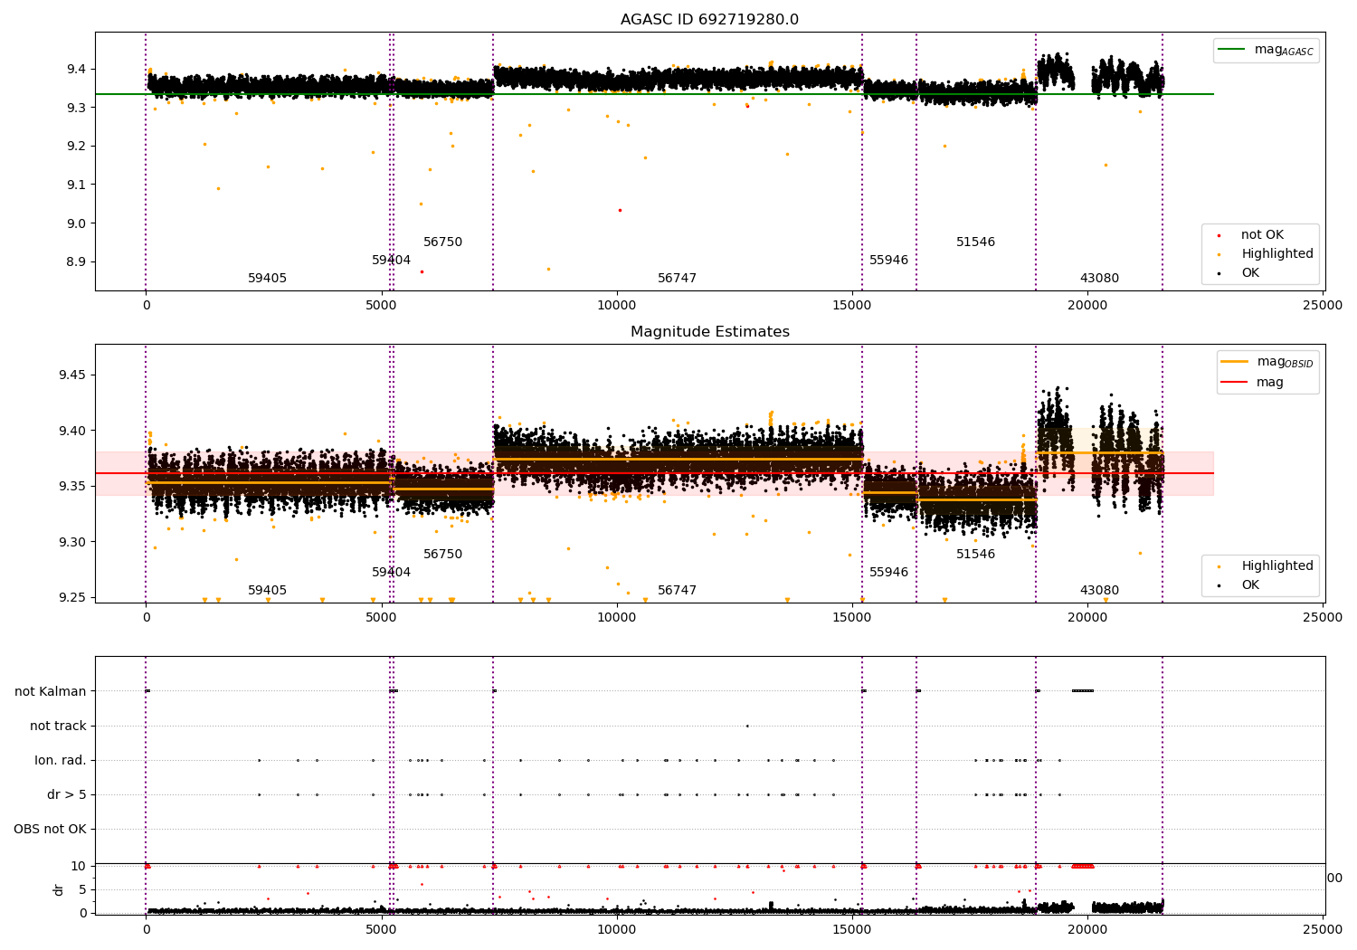Click the 'Magnitude Estimates' plot title
The image size is (1357, 950).
pyautogui.click(x=709, y=332)
